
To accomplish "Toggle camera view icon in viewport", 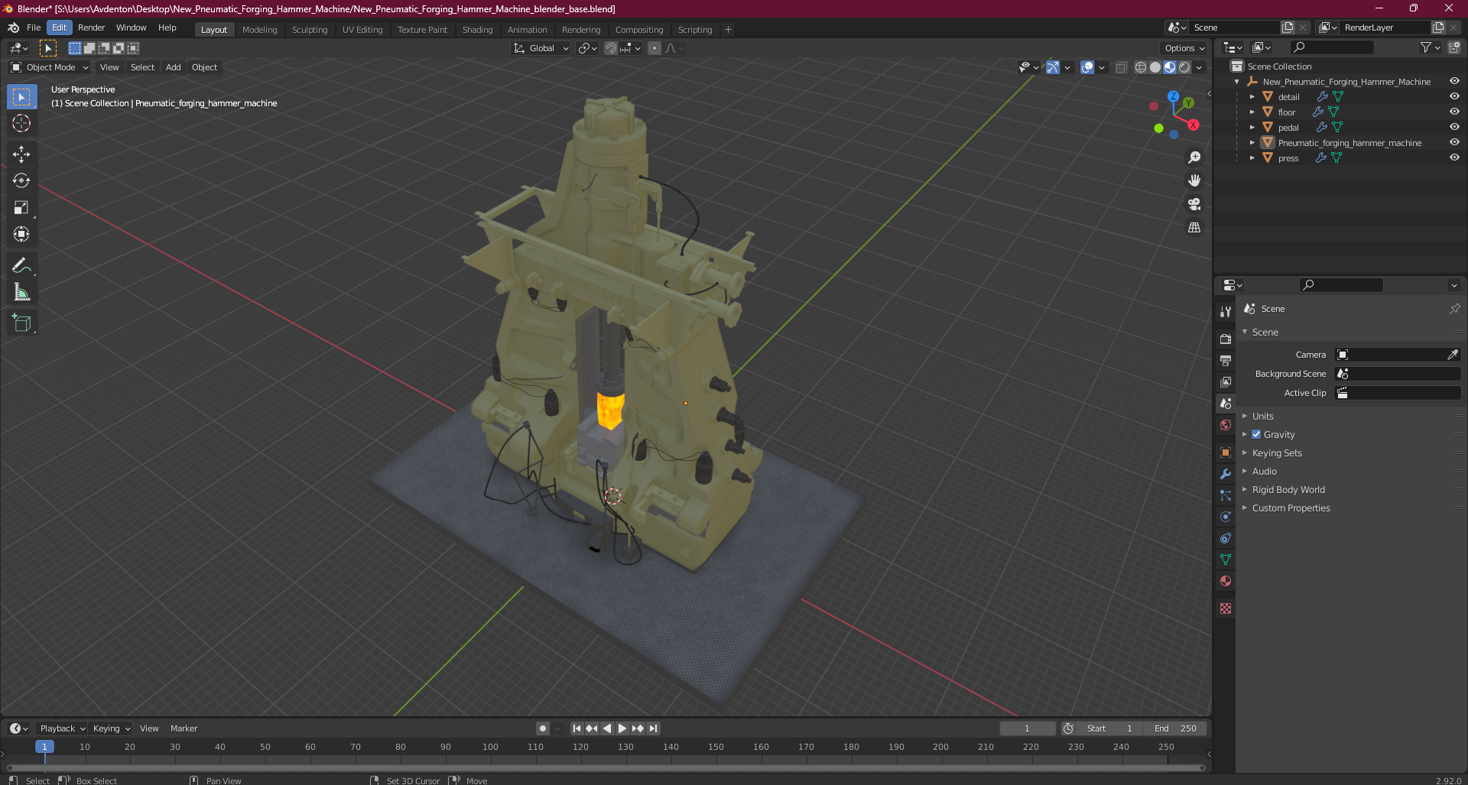I will (1194, 204).
